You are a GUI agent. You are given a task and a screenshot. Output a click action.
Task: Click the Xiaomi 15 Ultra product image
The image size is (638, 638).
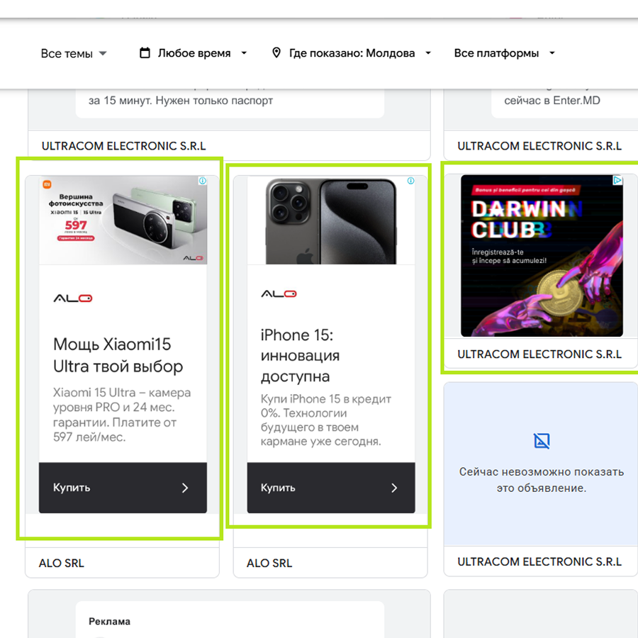(123, 220)
